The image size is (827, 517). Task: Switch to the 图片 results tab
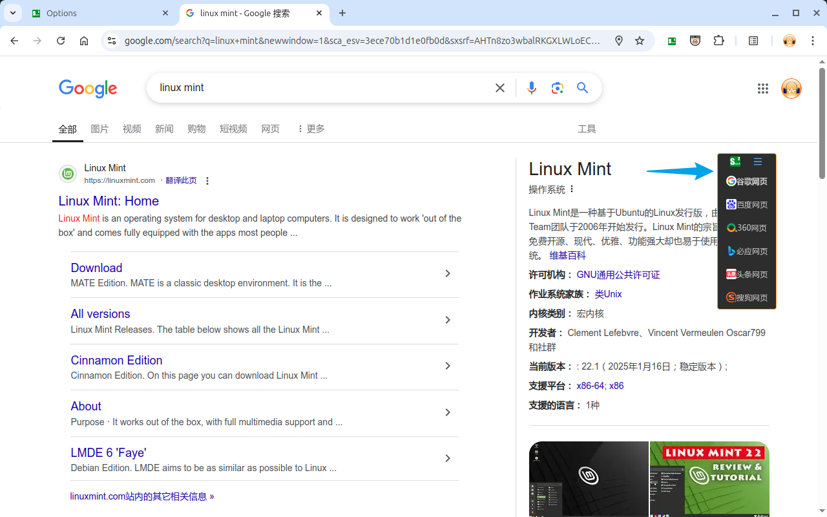[x=99, y=129]
